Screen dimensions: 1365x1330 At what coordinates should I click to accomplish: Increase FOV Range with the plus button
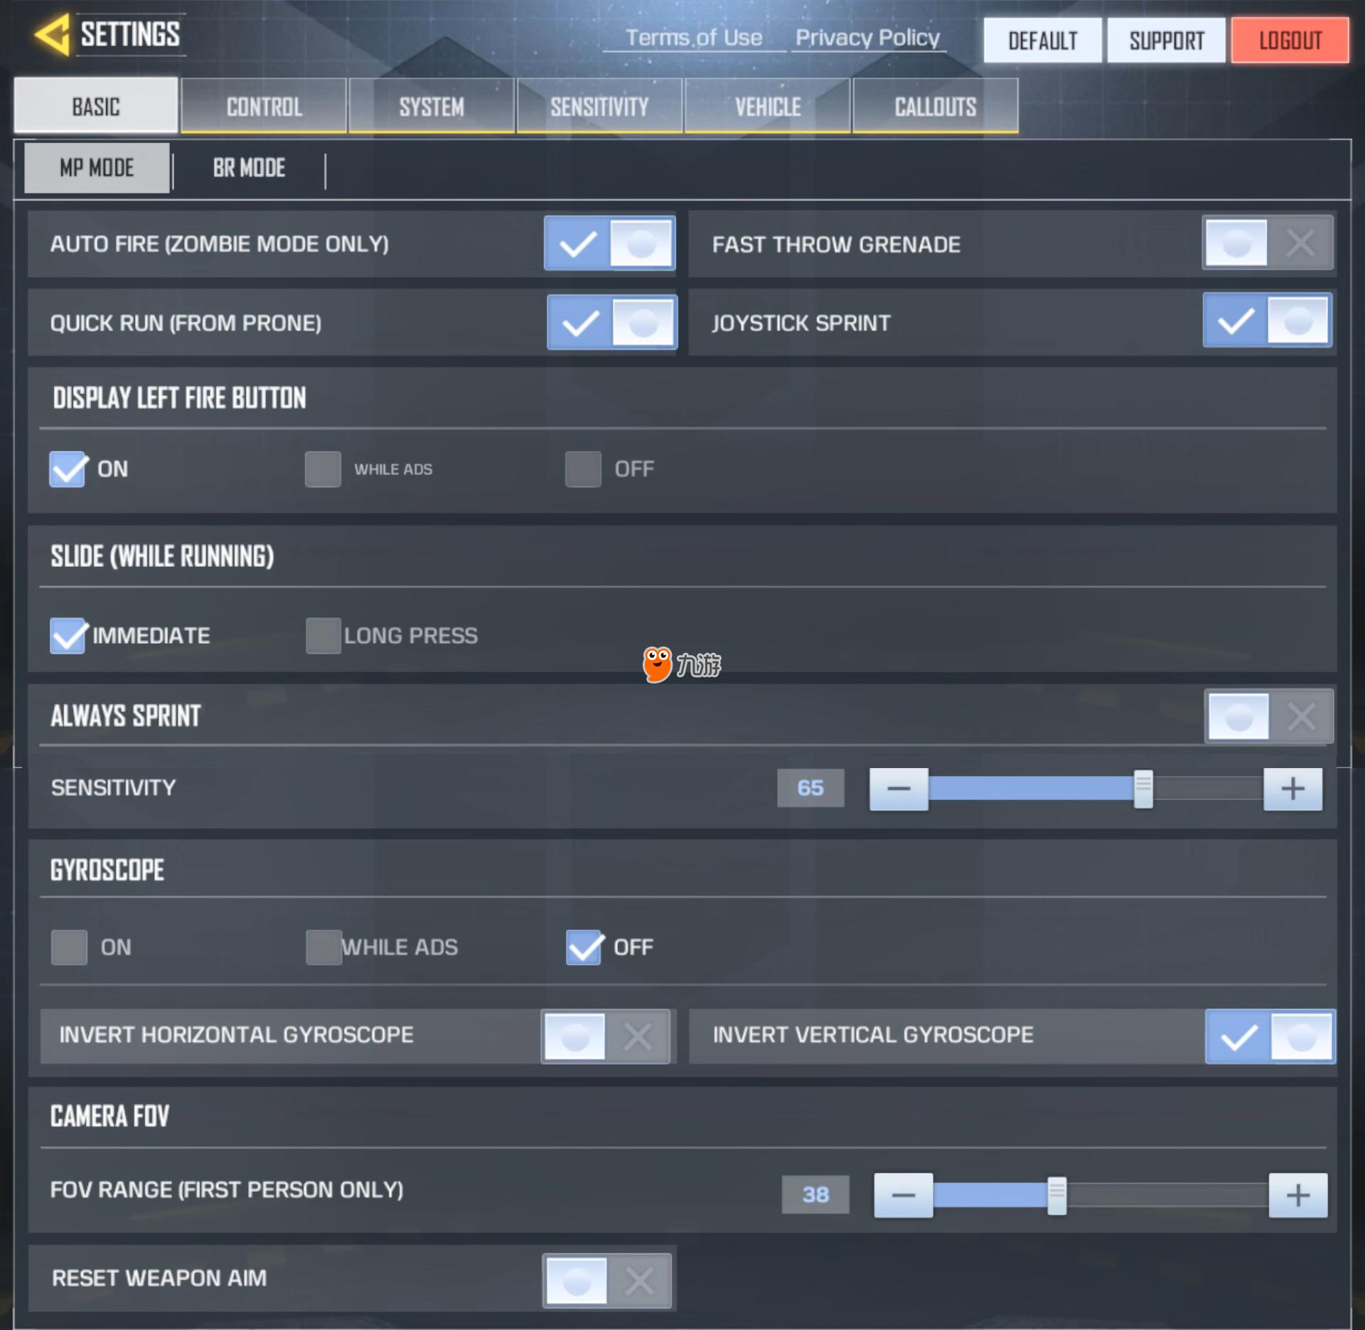[x=1298, y=1195]
